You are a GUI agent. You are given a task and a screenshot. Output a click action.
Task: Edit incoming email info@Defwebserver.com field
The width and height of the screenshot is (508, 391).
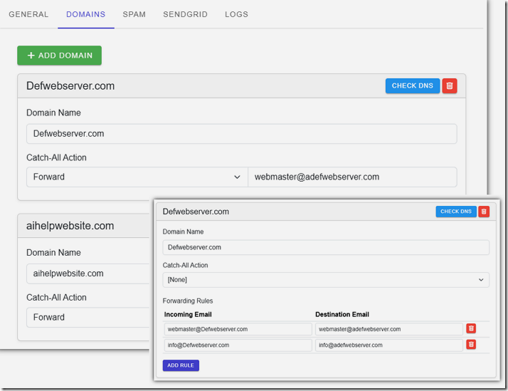pos(238,345)
